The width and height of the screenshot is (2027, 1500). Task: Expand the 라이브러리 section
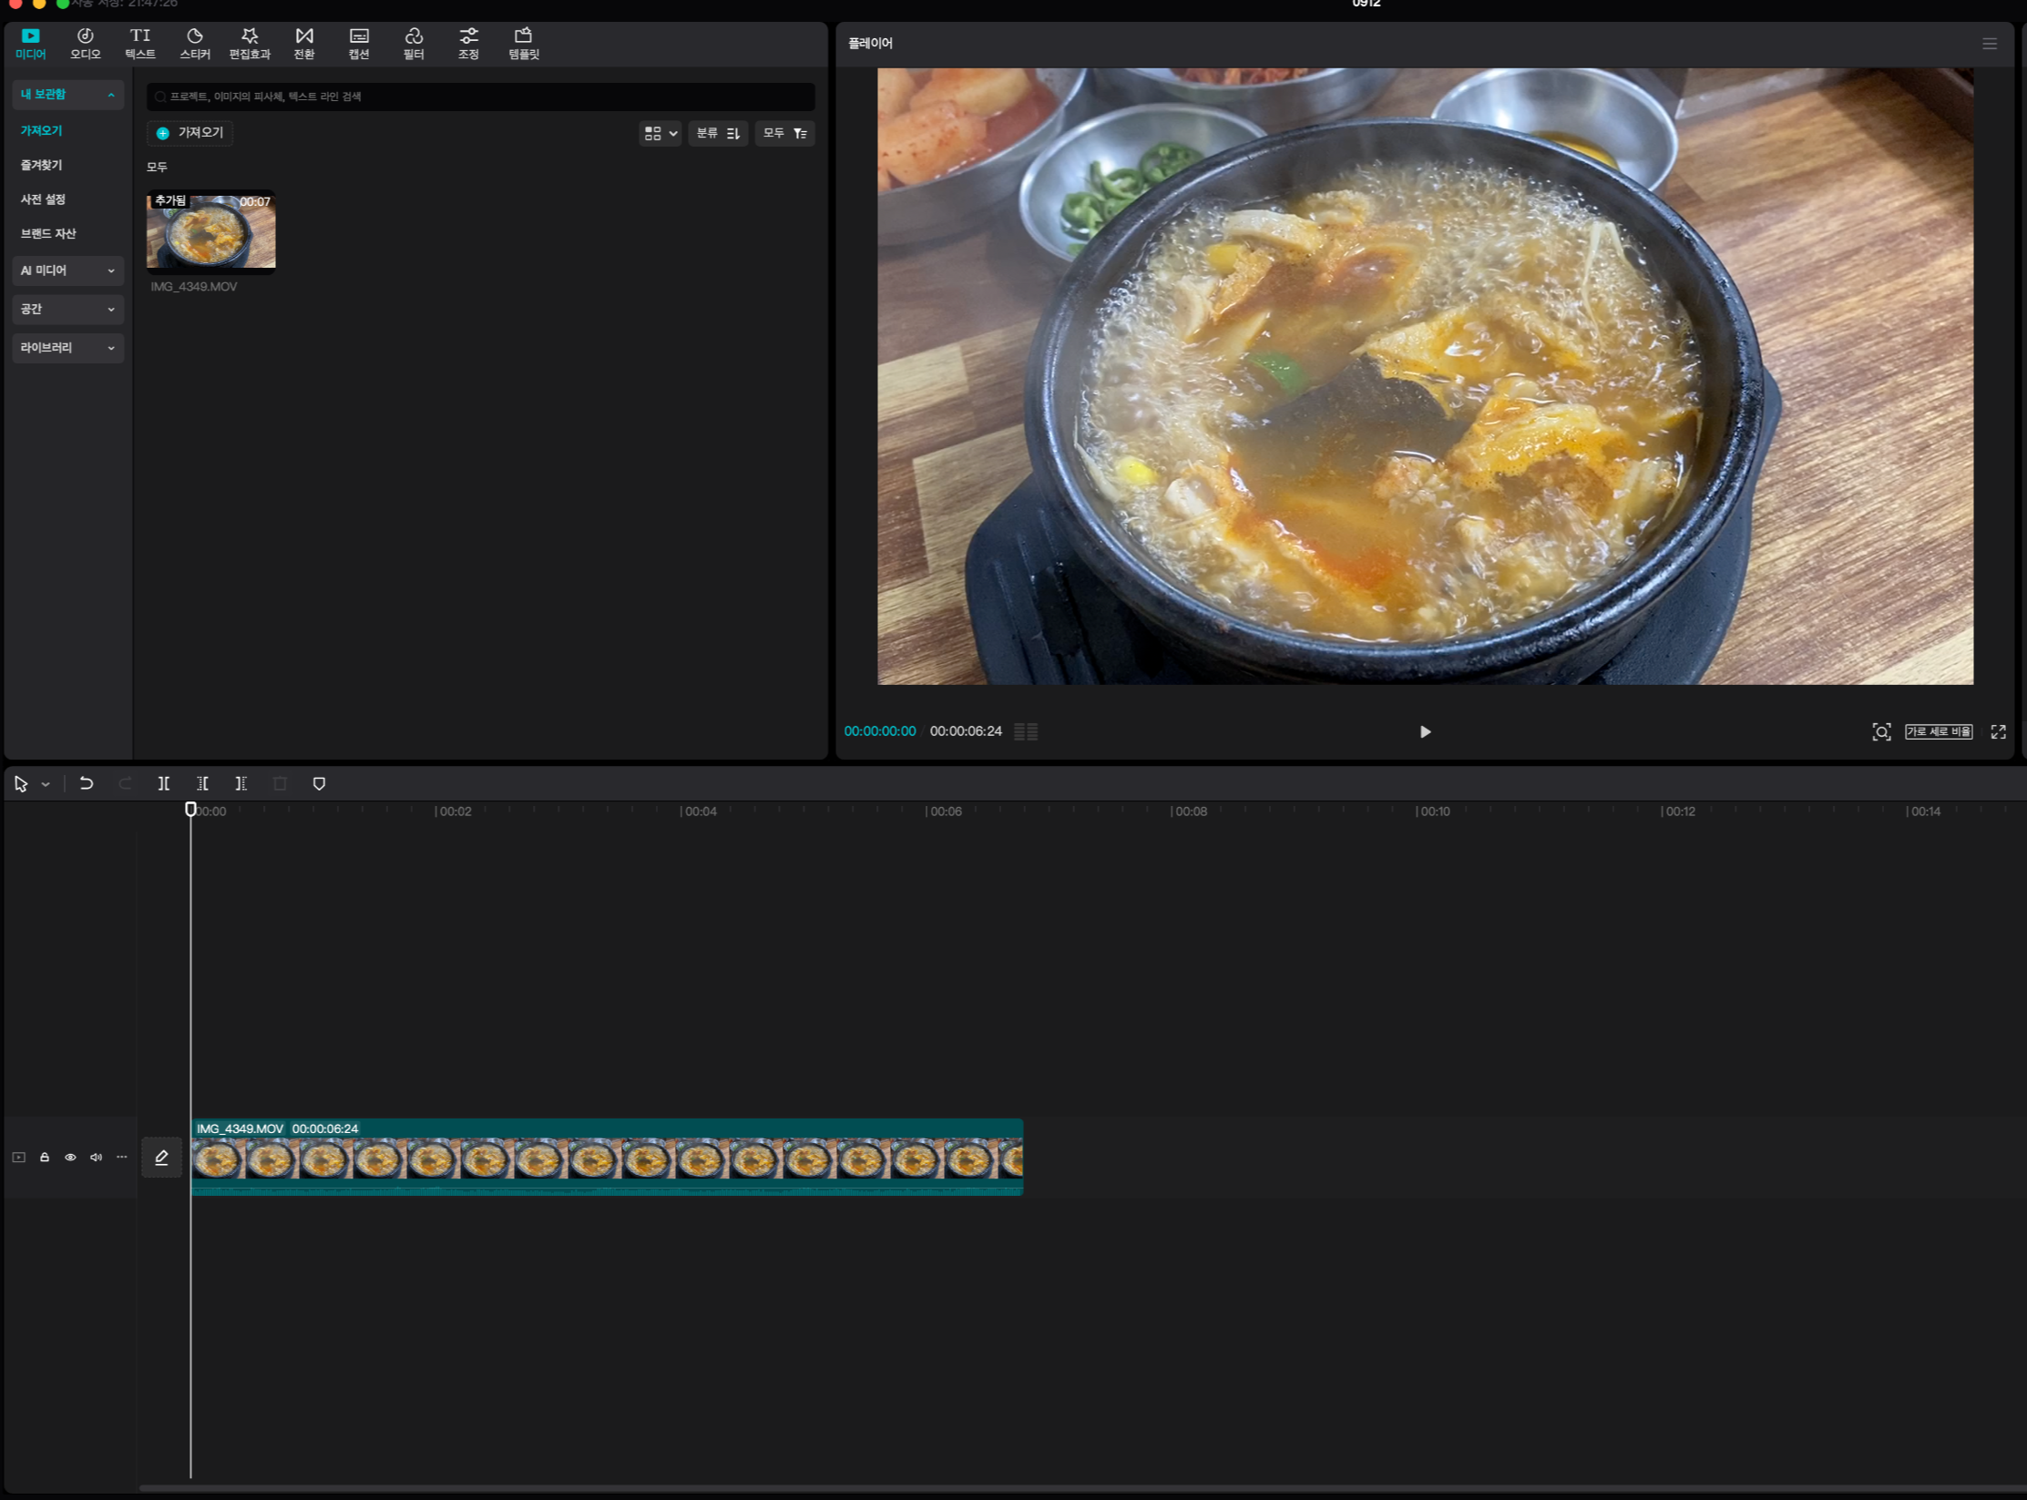[x=67, y=347]
